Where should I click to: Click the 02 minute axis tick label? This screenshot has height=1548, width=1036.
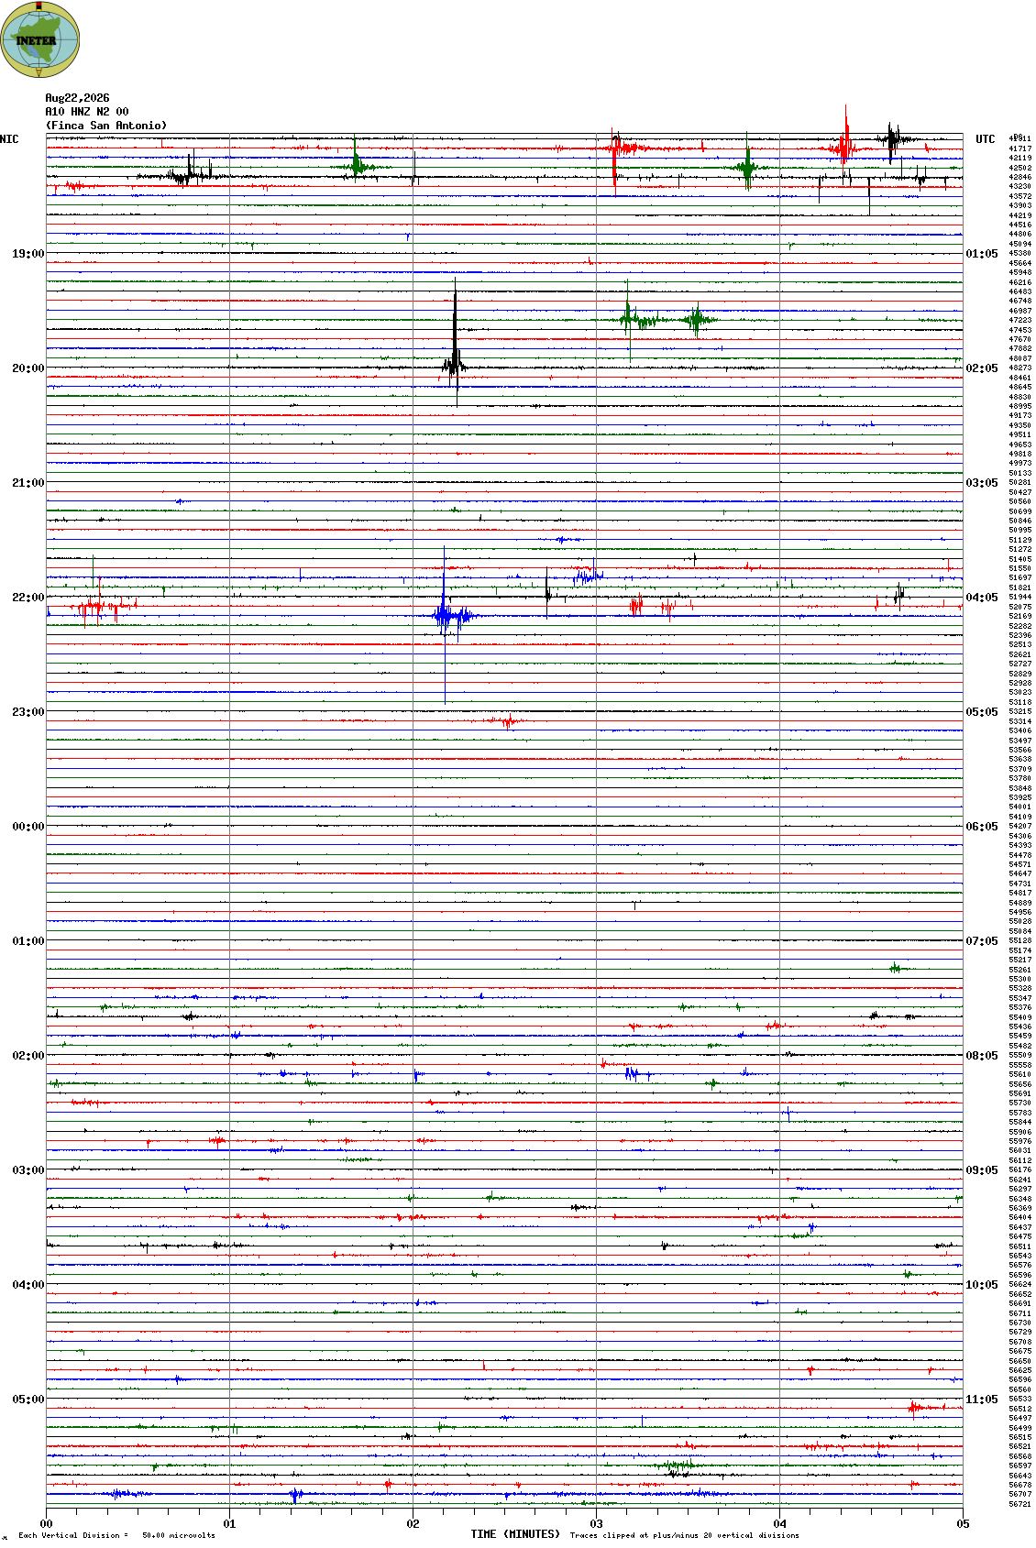(413, 1524)
